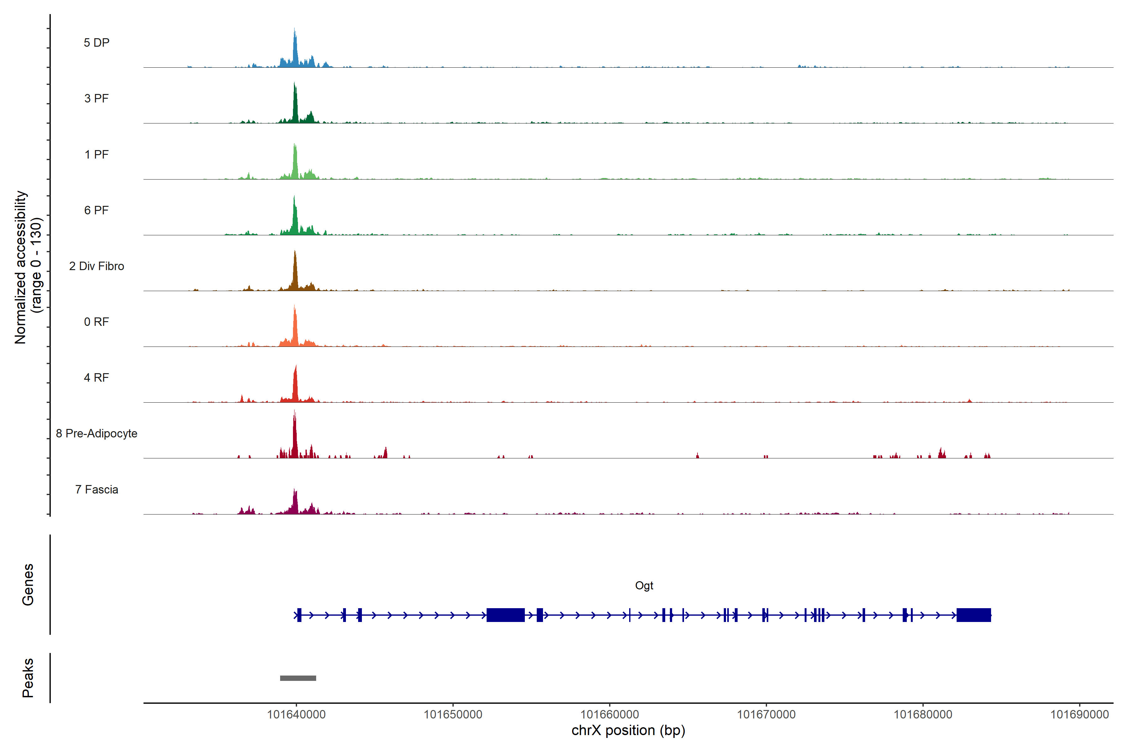Click the last Ogt exon block
1128x752 pixels.
pos(974,615)
